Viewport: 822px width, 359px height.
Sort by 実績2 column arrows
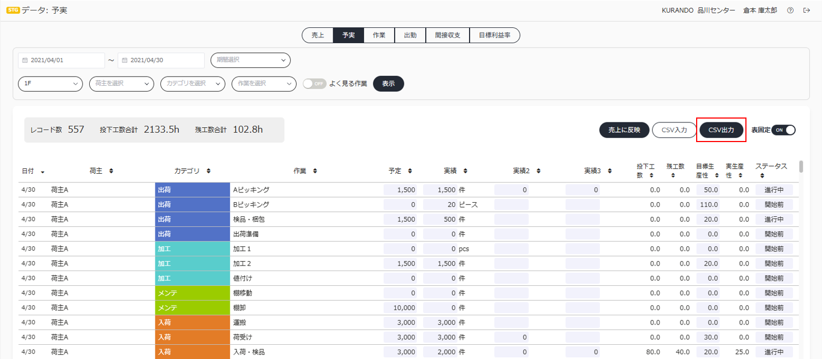click(x=539, y=171)
